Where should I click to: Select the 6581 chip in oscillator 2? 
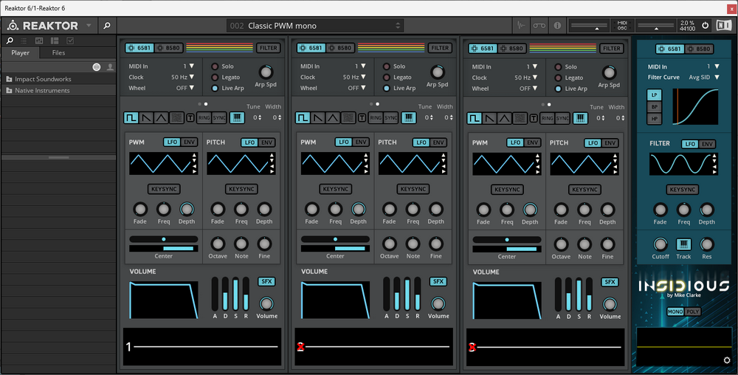[311, 48]
